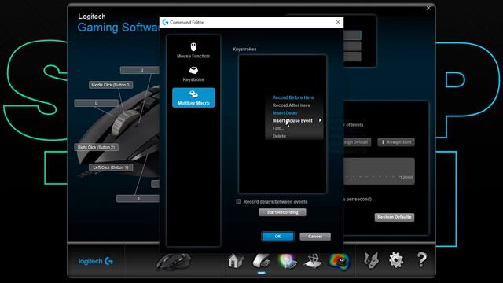Choose the Multikey Macro option
This screenshot has height=283, width=503.
coord(193,97)
